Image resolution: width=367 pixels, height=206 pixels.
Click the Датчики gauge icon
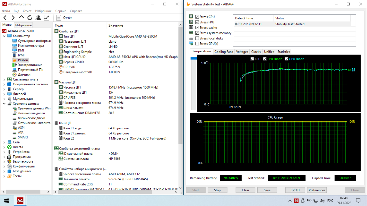click(14, 74)
